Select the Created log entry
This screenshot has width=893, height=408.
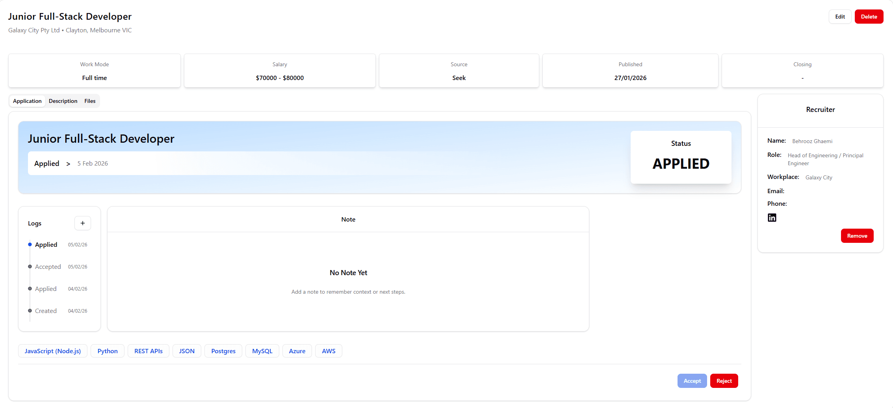pyautogui.click(x=46, y=311)
